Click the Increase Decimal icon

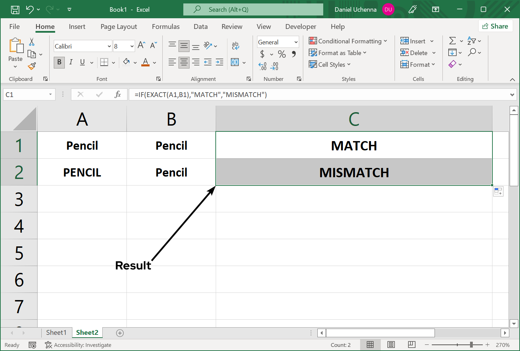point(263,66)
